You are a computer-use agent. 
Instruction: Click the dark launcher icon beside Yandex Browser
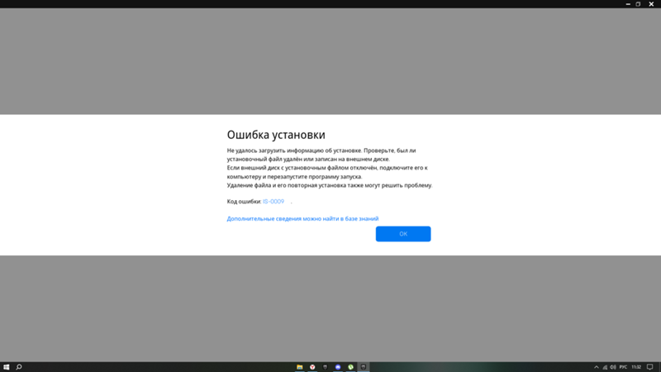326,366
